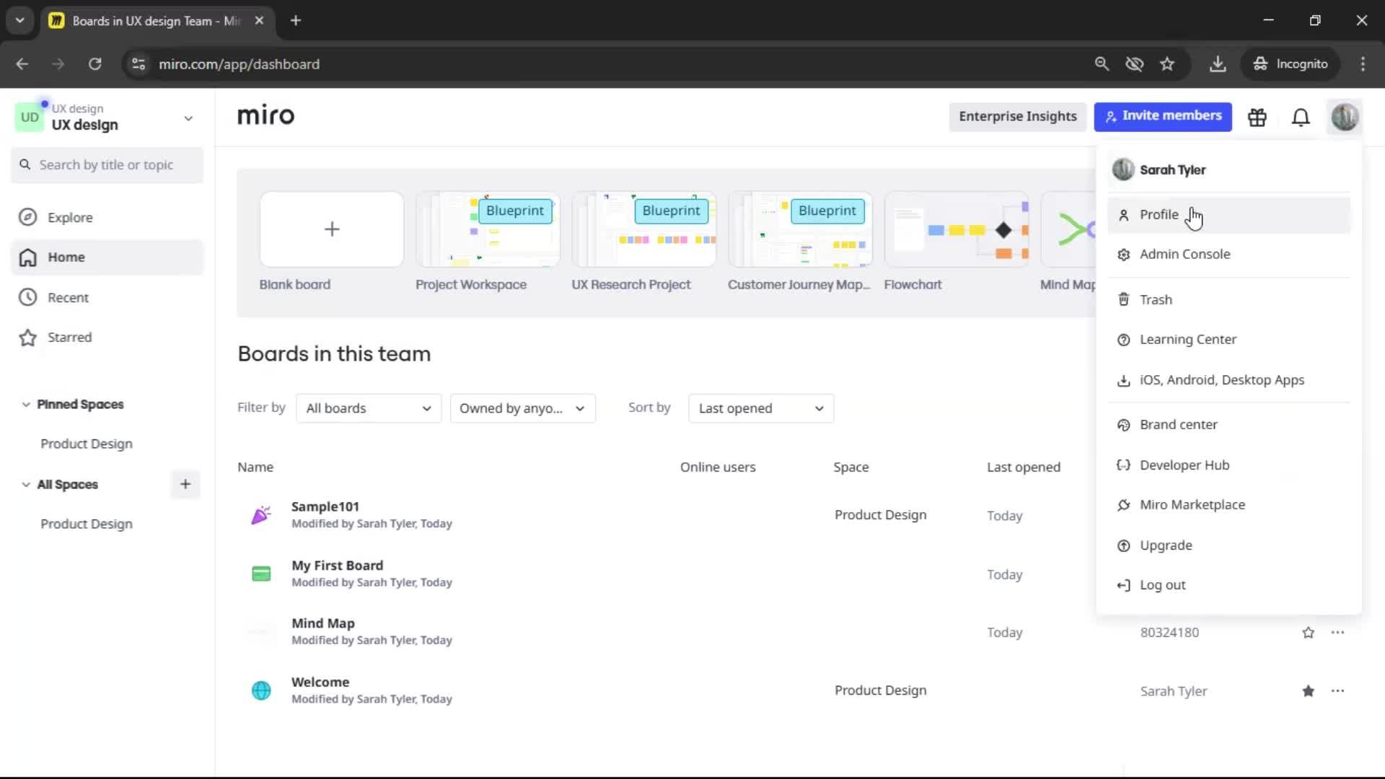Screen dimensions: 1385x779
Task: Select Customer Journey Map template
Action: tap(800, 229)
